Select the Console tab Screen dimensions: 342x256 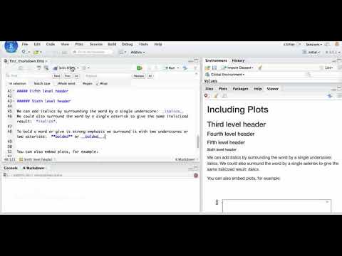click(x=11, y=168)
